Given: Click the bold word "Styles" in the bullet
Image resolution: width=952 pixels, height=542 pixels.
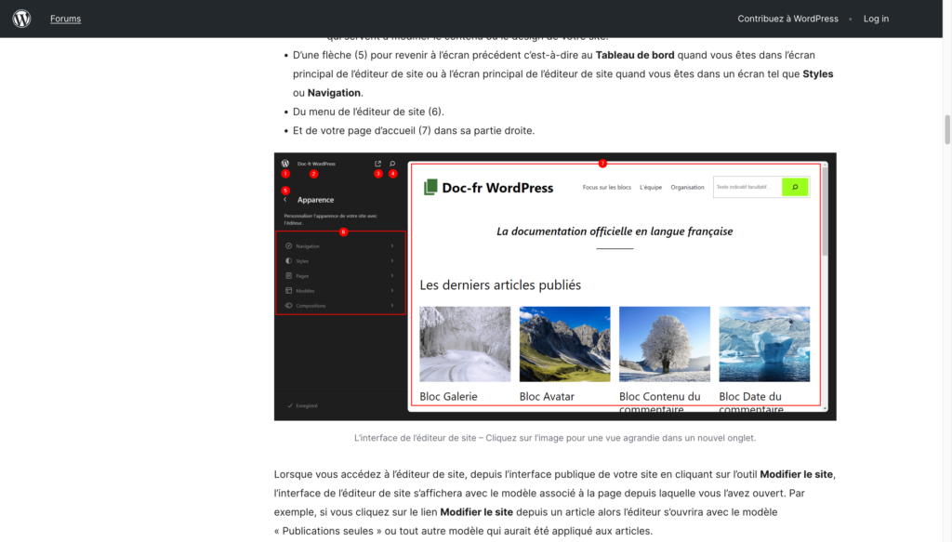Looking at the screenshot, I should coord(818,74).
